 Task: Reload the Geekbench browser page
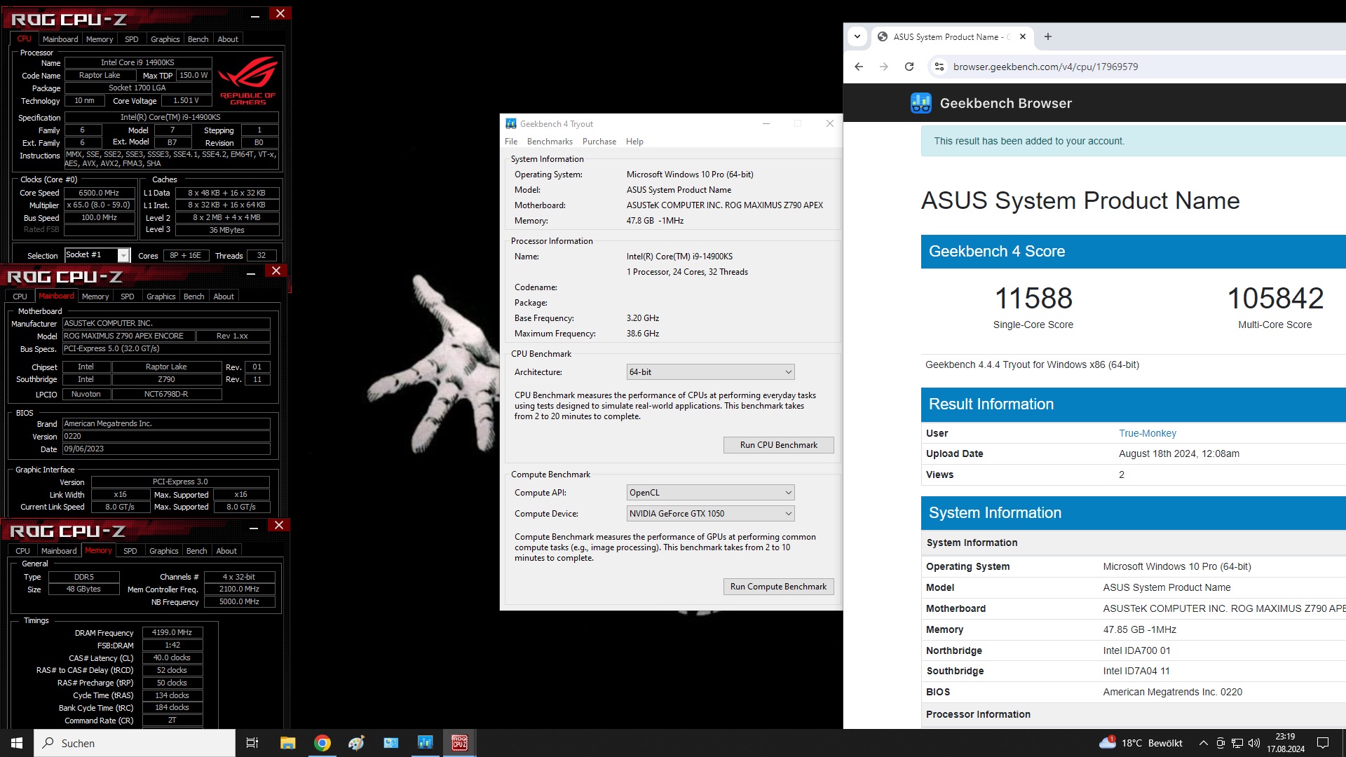coord(909,67)
